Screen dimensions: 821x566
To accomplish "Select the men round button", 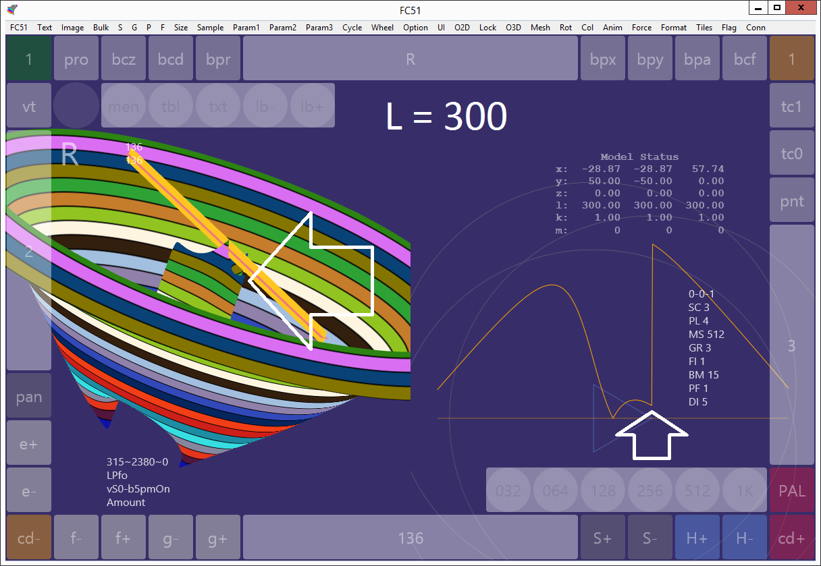I will (124, 106).
